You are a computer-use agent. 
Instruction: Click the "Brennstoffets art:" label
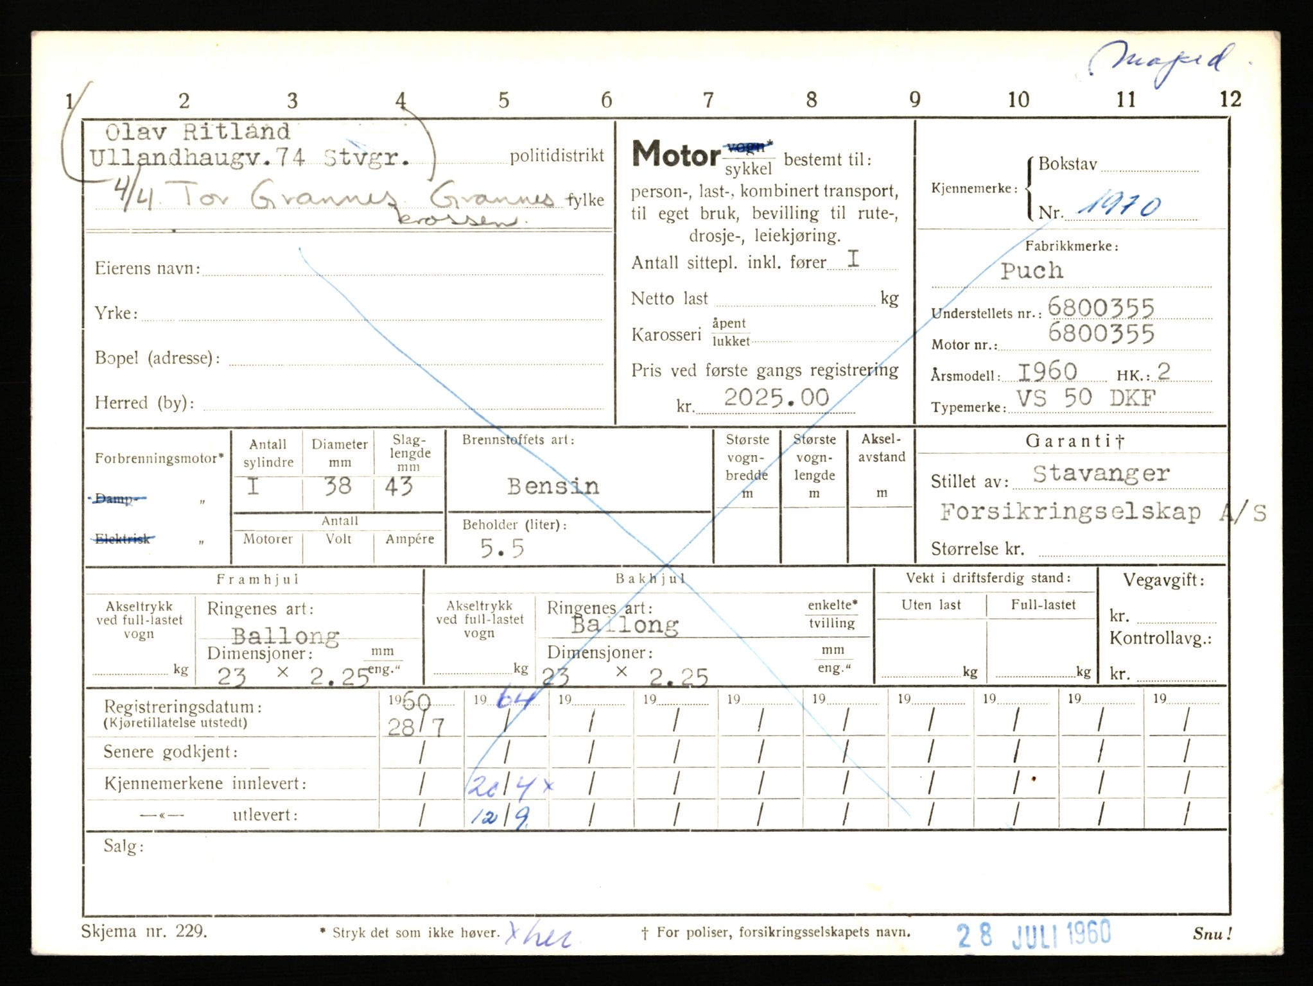518,440
